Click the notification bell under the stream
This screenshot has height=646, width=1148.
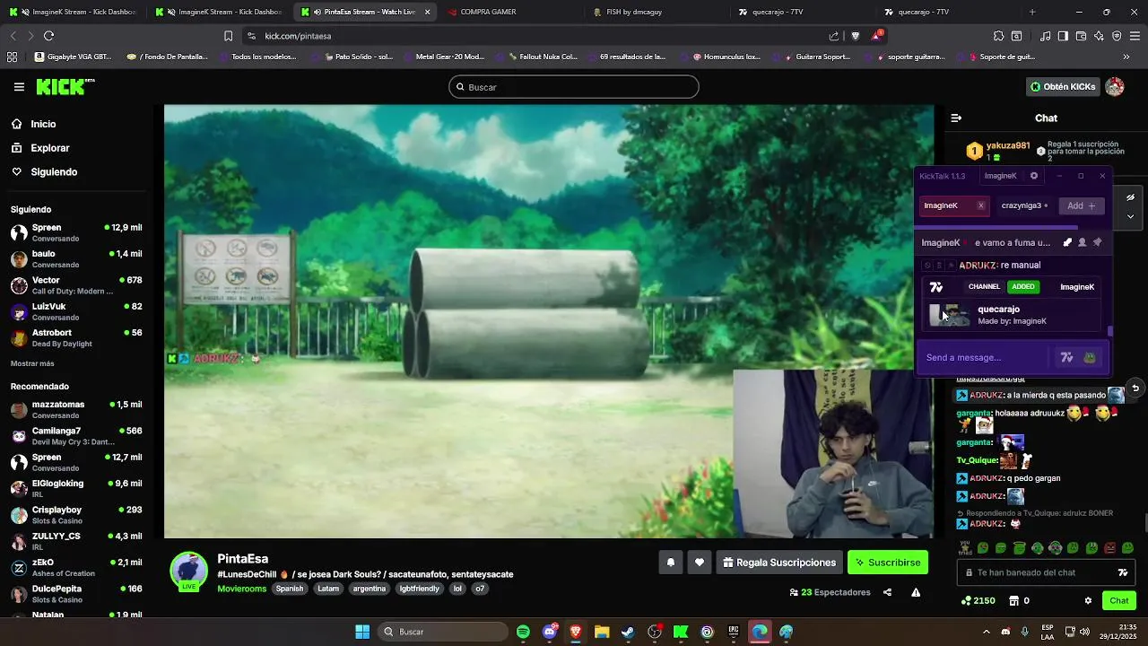[x=670, y=563]
